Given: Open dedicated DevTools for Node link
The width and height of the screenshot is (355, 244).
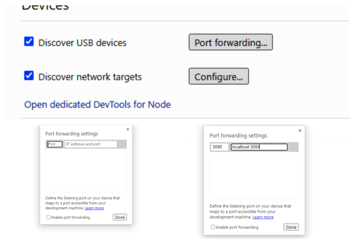Looking at the screenshot, I should (x=97, y=105).
